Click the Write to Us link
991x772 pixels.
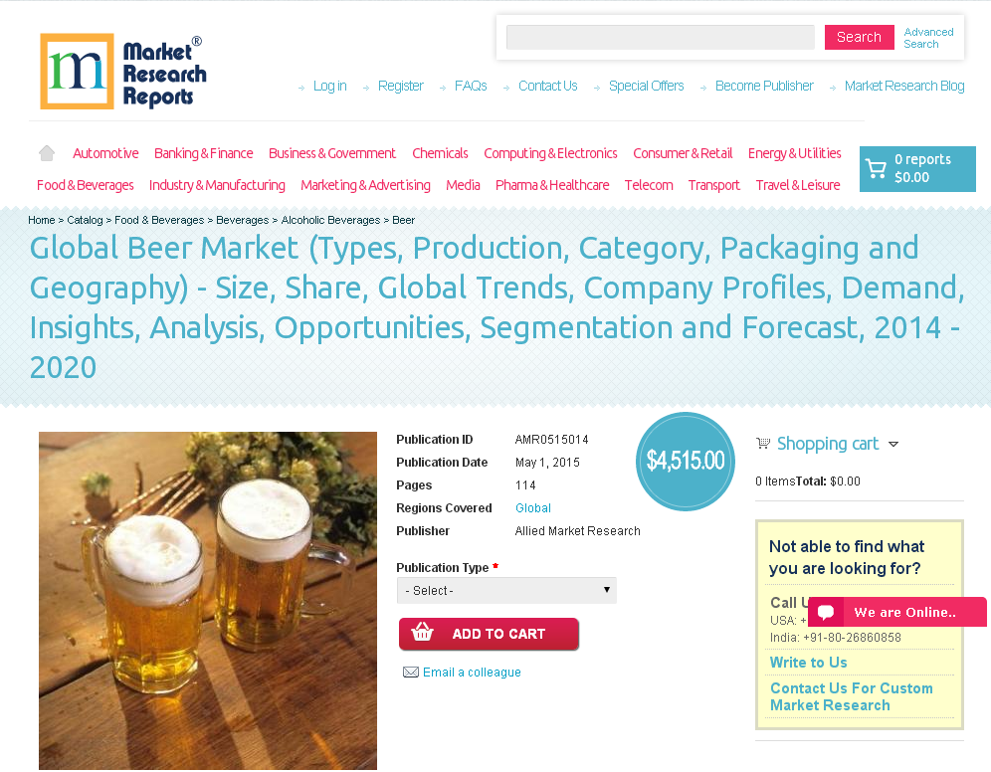point(808,662)
